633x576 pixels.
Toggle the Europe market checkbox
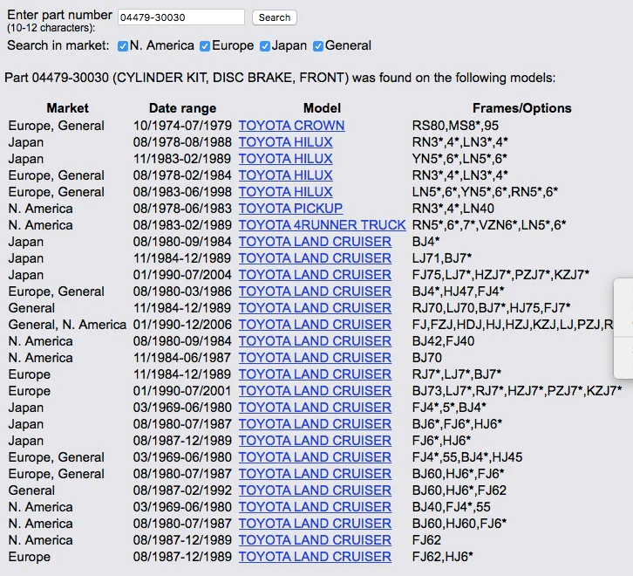(x=205, y=46)
